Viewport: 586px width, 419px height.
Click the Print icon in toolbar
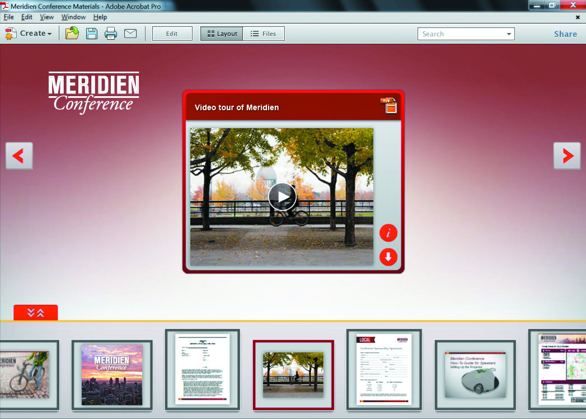(x=111, y=34)
